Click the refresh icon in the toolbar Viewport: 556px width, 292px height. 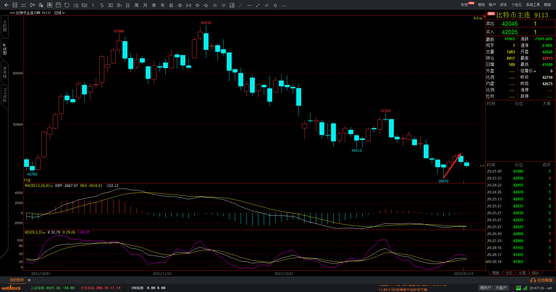(x=67, y=5)
